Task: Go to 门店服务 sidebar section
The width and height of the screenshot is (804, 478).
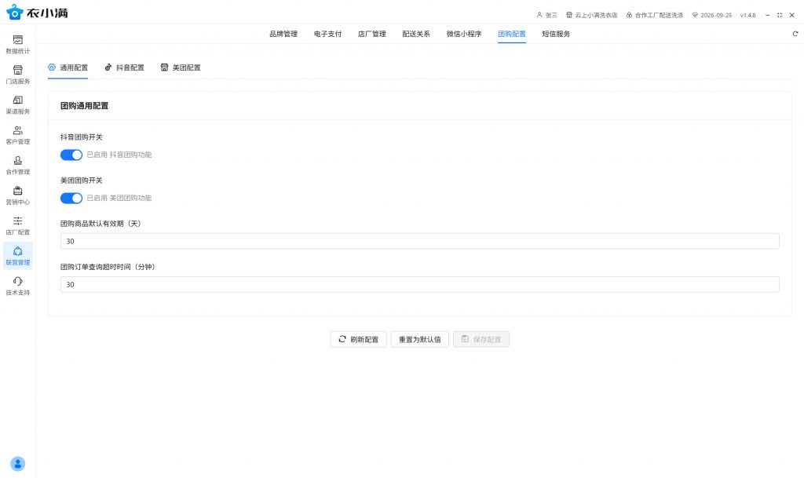Action: (17, 75)
